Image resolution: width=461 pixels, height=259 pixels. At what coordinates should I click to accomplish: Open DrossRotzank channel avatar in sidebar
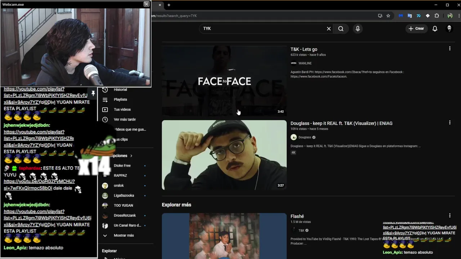(105, 215)
